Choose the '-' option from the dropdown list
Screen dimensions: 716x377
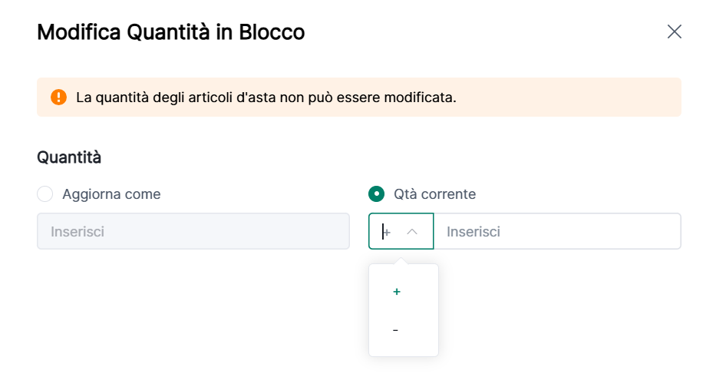(x=396, y=330)
